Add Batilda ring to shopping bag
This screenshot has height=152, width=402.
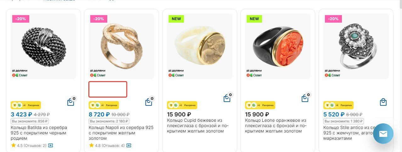point(70,102)
